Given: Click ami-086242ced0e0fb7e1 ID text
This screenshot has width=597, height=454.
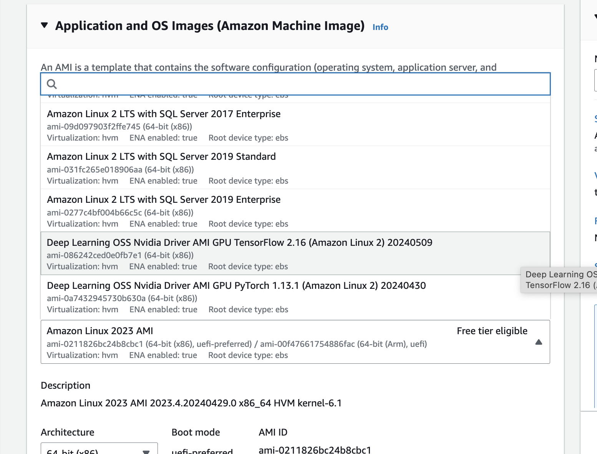Looking at the screenshot, I should point(94,255).
